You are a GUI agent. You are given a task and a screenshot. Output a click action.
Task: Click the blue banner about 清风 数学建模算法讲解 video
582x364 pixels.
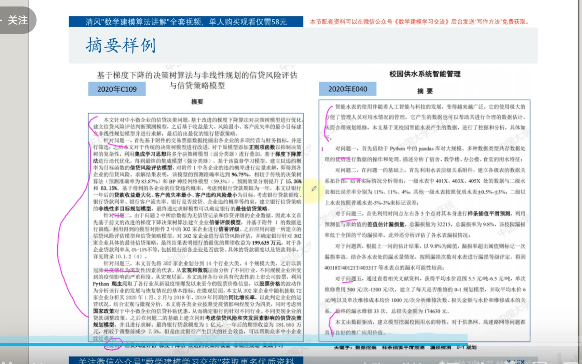[x=186, y=22]
